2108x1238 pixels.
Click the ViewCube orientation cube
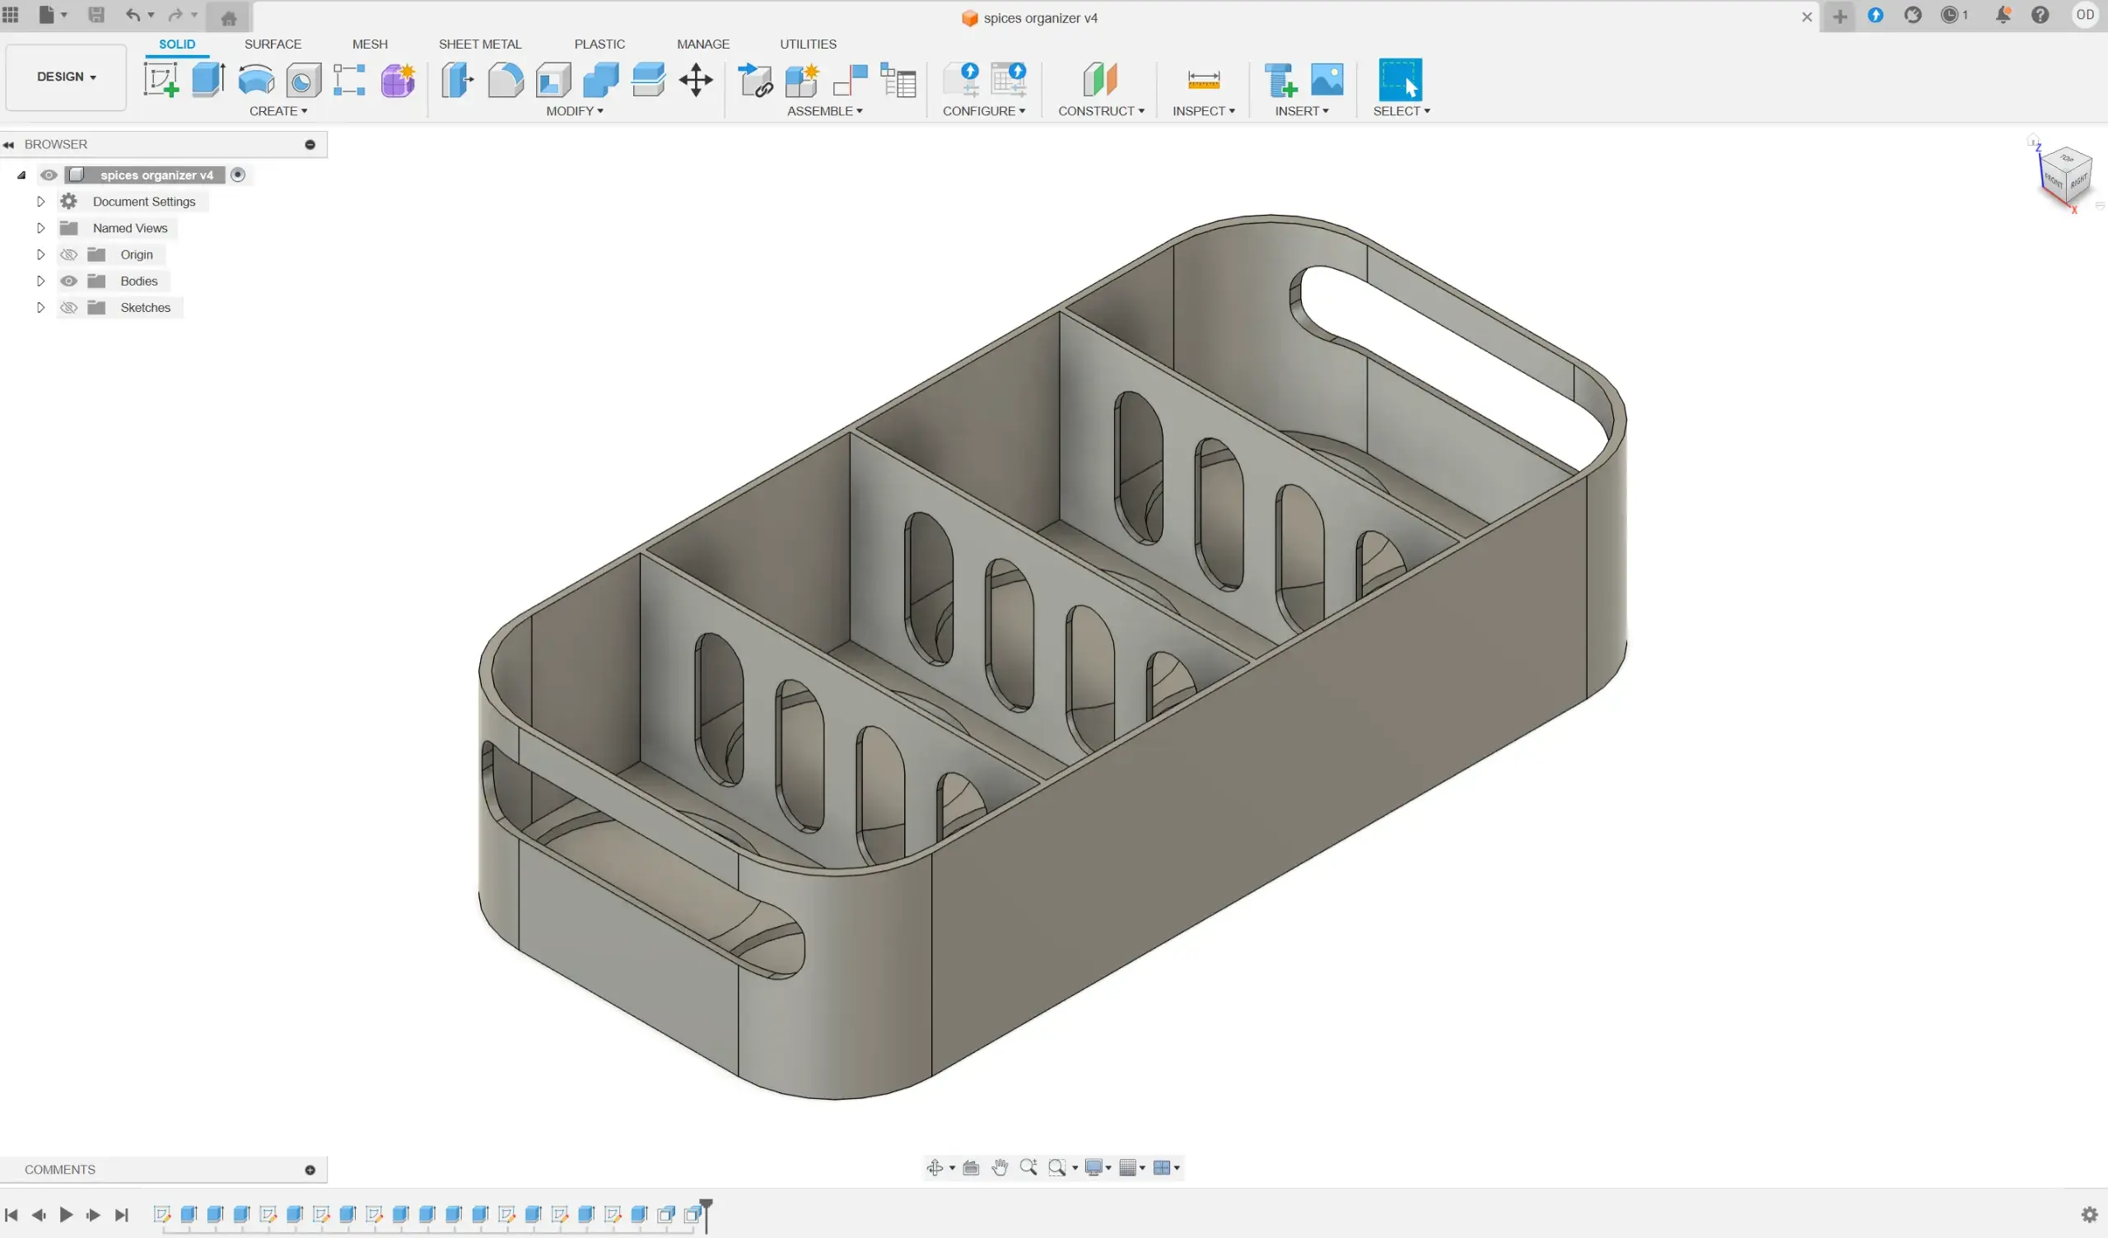pos(2065,175)
